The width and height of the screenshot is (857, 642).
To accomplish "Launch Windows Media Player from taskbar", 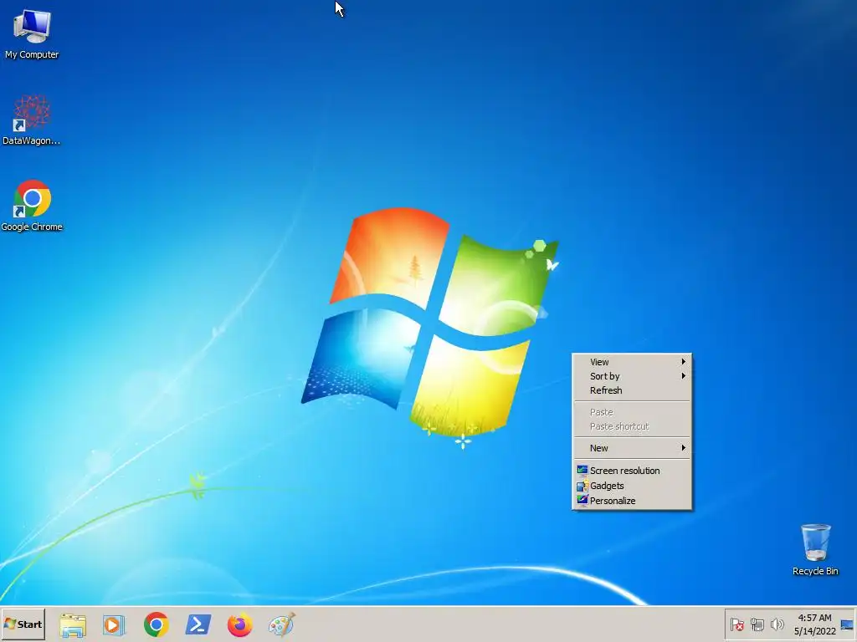I will coord(114,624).
